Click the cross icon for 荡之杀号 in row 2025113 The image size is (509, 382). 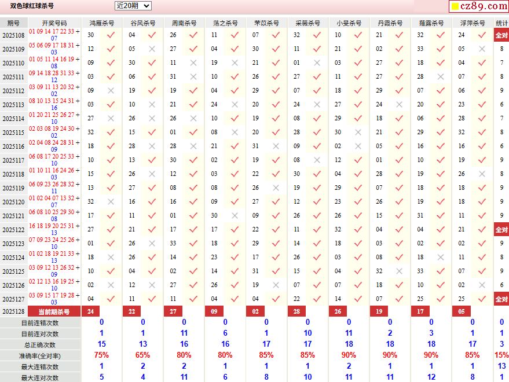[235, 105]
